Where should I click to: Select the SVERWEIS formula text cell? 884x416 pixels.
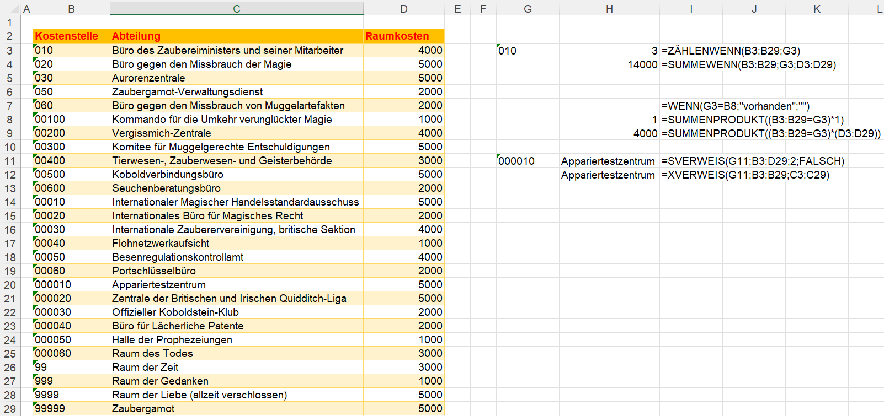pyautogui.click(x=753, y=161)
